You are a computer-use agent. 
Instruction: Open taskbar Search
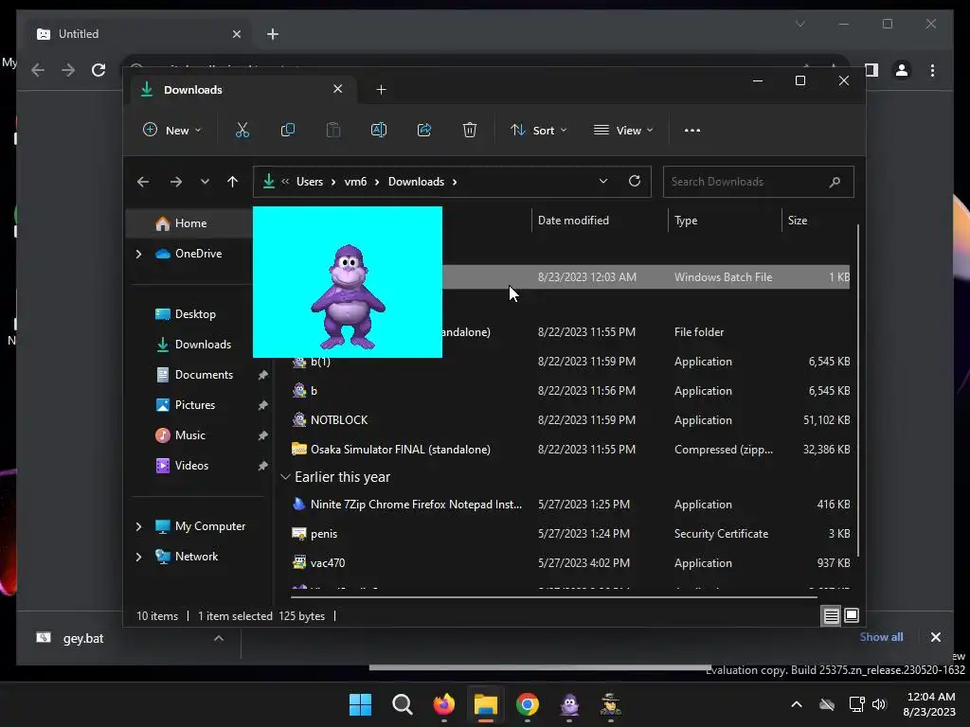pyautogui.click(x=402, y=704)
